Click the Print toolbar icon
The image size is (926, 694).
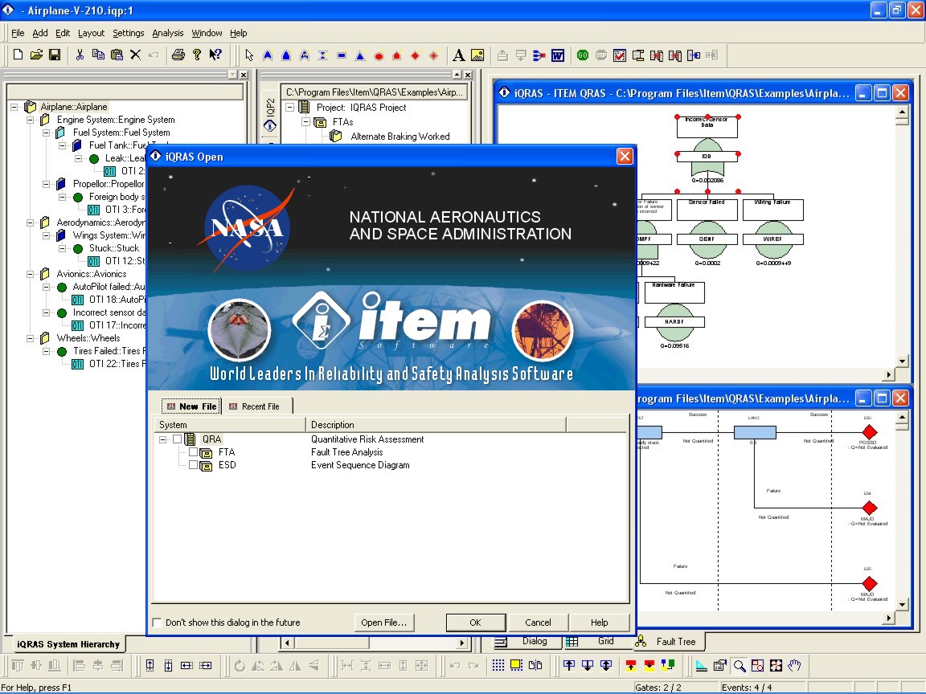(x=178, y=55)
